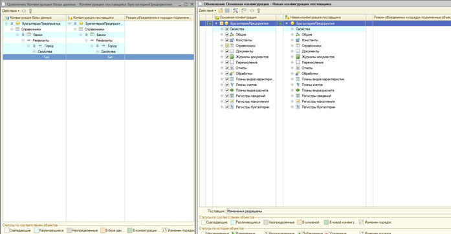Collapse Реквизиты node in Конфигурация базы данных

23,40
